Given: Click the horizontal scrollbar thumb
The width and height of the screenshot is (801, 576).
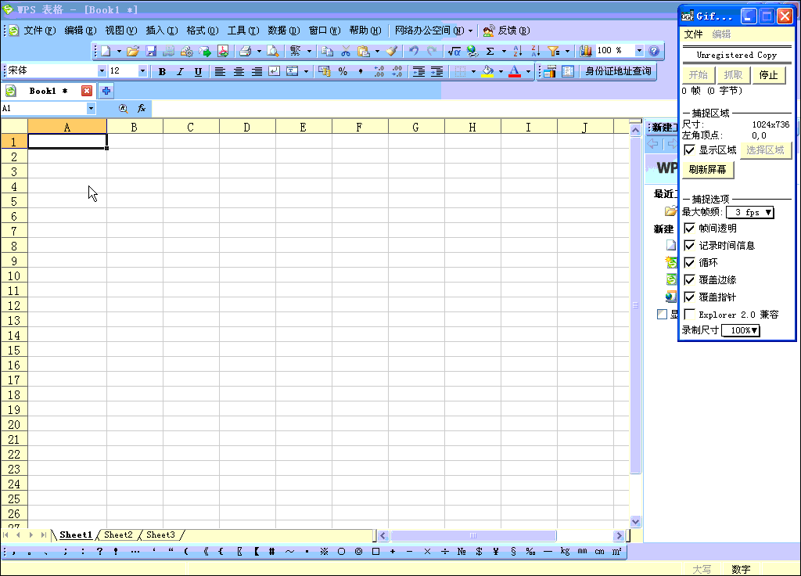Looking at the screenshot, I should pyautogui.click(x=473, y=535).
